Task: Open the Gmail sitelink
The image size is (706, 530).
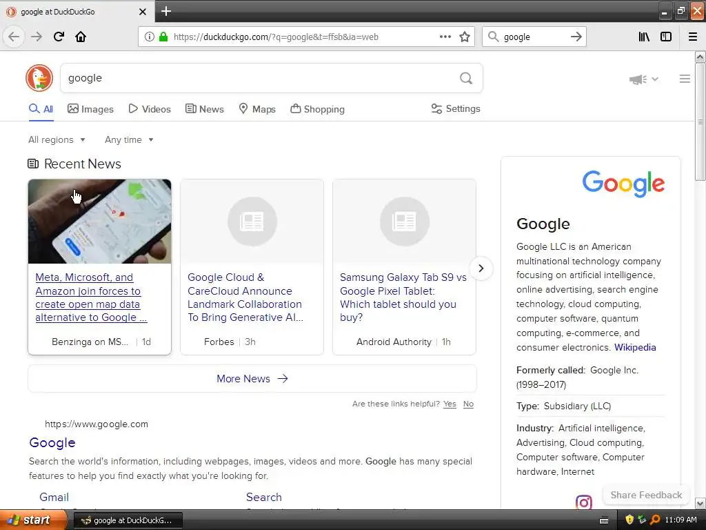Action: tap(54, 497)
